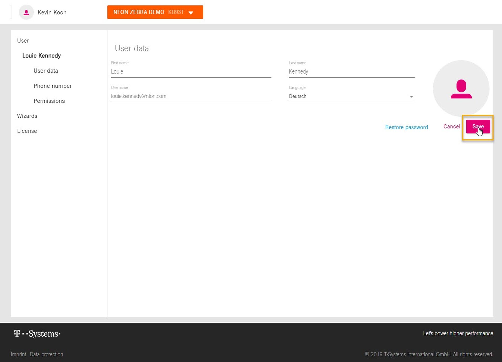Open the NFON ZEBRA DEMO account dropdown
Screen dimensions: 502x362
[155, 12]
